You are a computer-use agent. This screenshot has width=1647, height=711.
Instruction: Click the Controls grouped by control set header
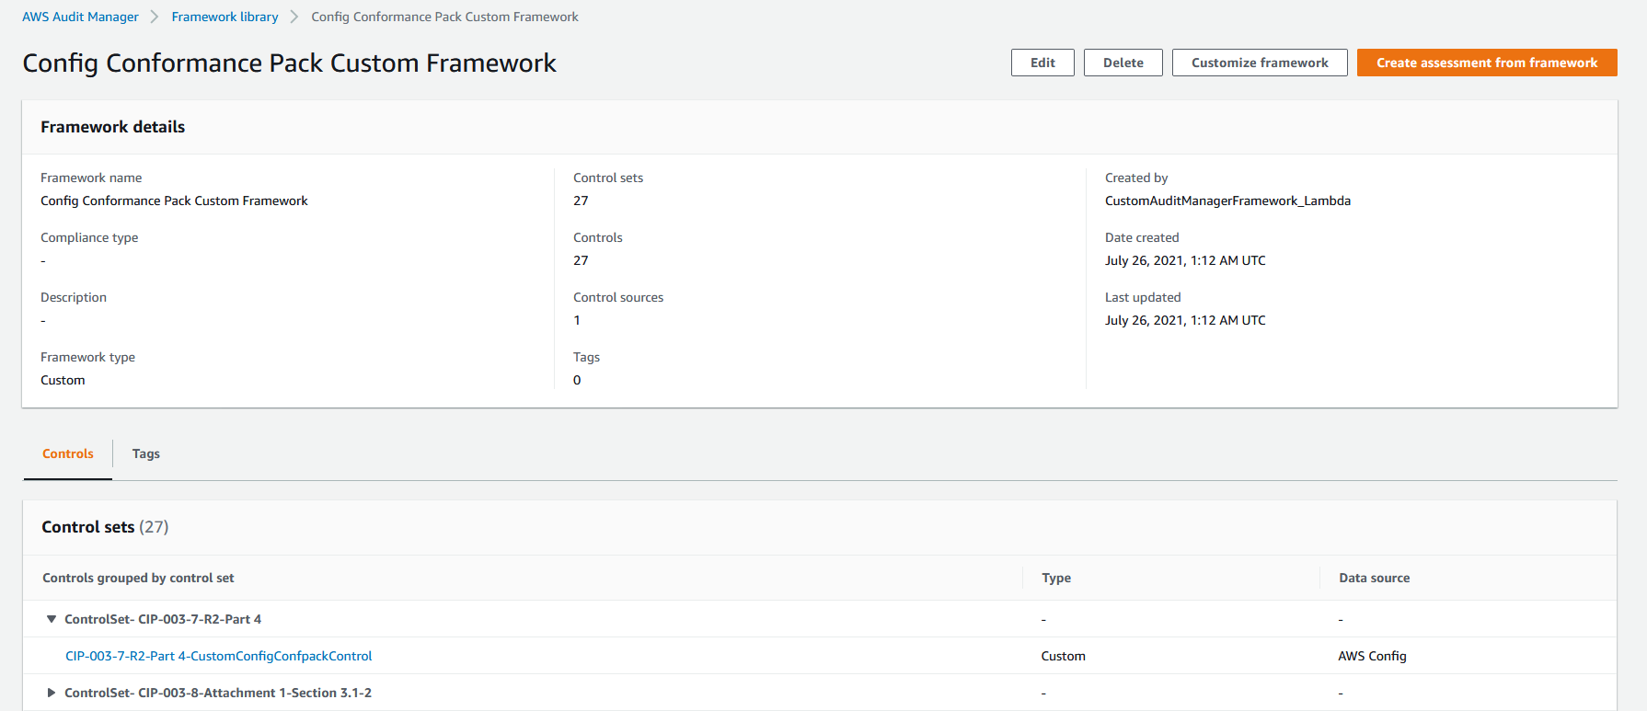(x=138, y=578)
